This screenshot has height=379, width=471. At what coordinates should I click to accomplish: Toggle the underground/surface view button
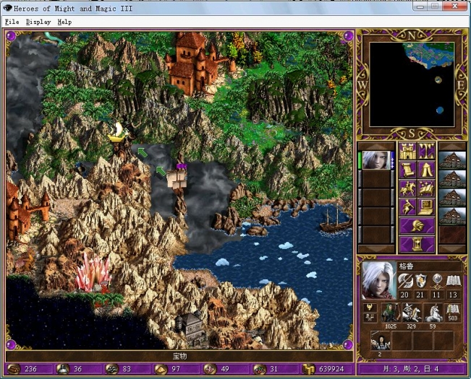point(426,152)
